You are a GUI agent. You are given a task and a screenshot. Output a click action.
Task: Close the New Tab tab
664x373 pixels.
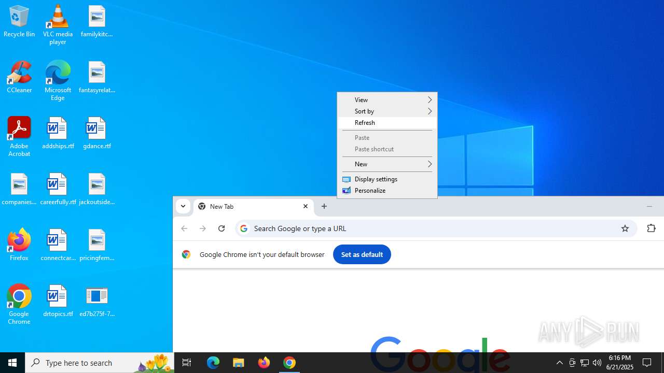pyautogui.click(x=306, y=206)
